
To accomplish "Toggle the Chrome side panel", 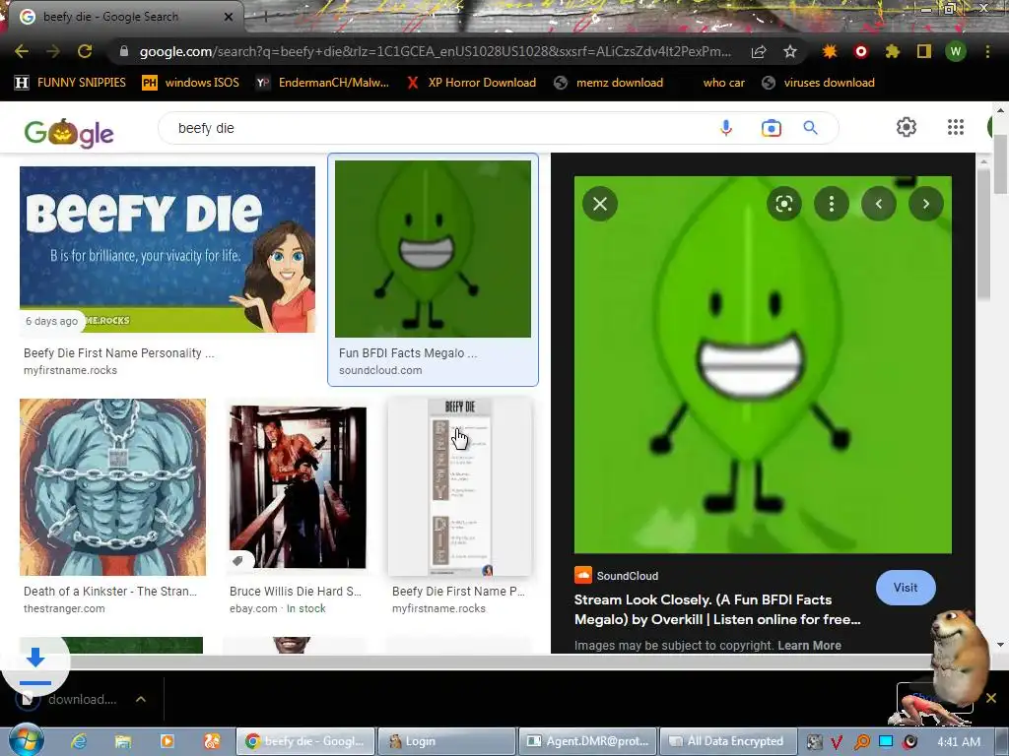I will tap(924, 51).
